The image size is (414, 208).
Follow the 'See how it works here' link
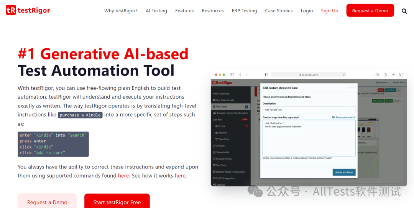pos(180,176)
